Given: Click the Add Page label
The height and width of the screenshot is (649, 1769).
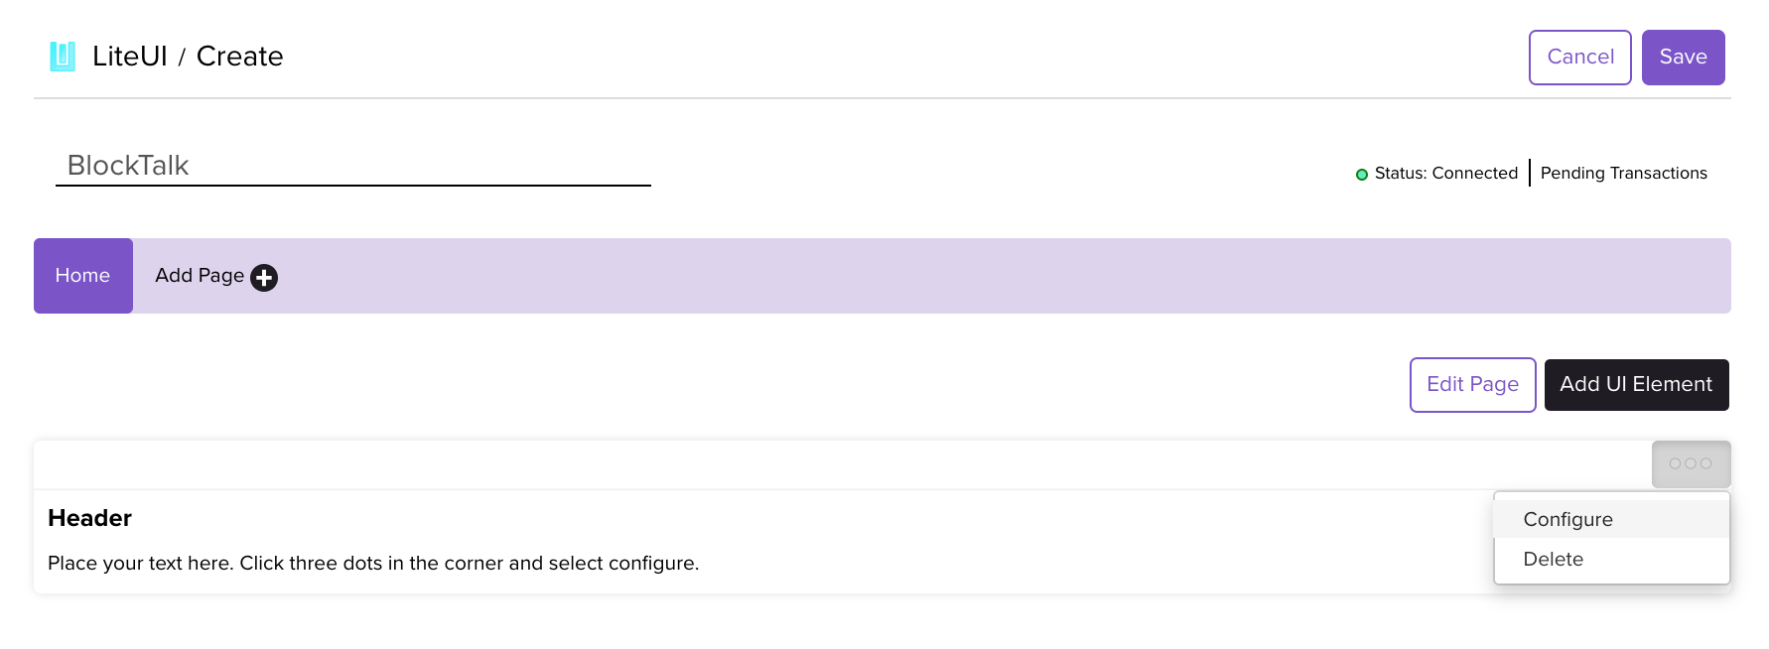Looking at the screenshot, I should [x=199, y=276].
